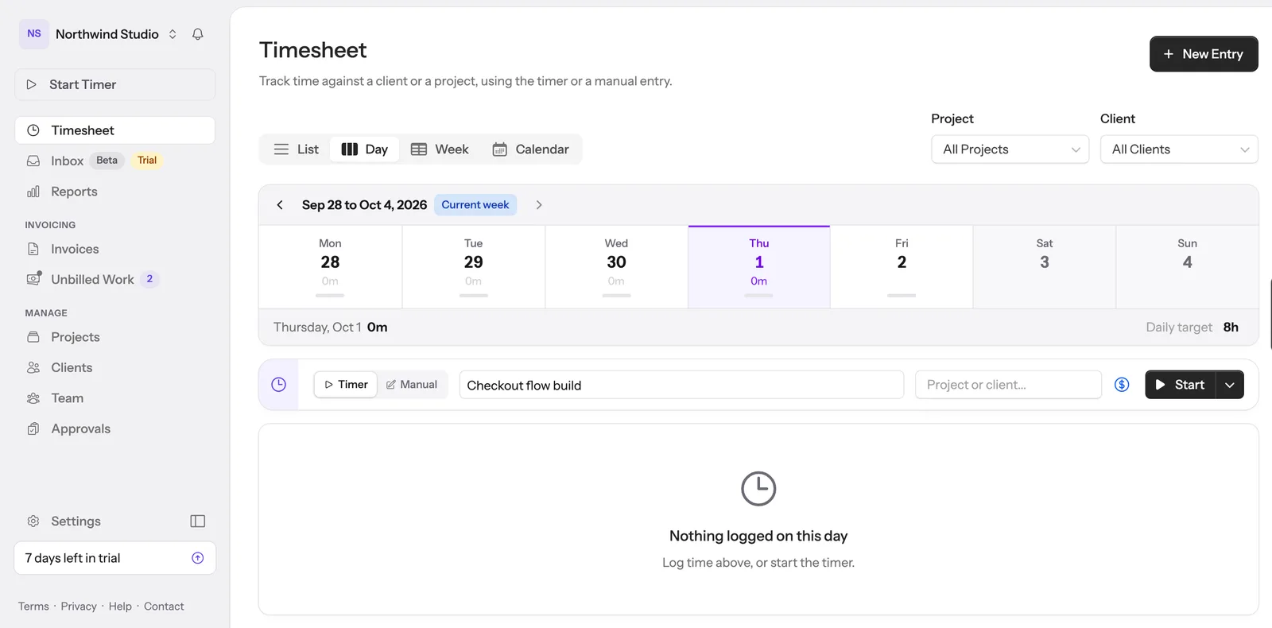Open the Terms footer link

(33, 607)
